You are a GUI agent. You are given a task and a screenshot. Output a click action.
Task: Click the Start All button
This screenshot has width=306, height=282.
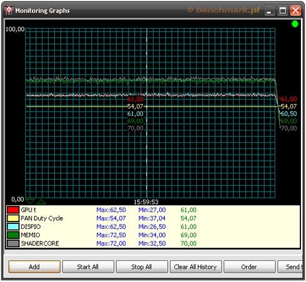[x=88, y=266]
